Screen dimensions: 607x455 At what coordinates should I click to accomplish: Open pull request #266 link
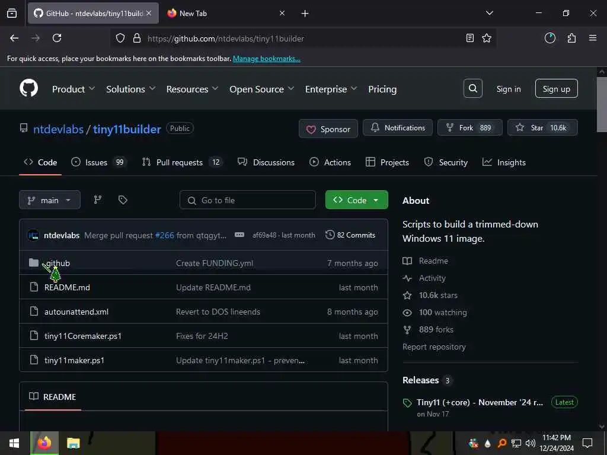point(165,235)
